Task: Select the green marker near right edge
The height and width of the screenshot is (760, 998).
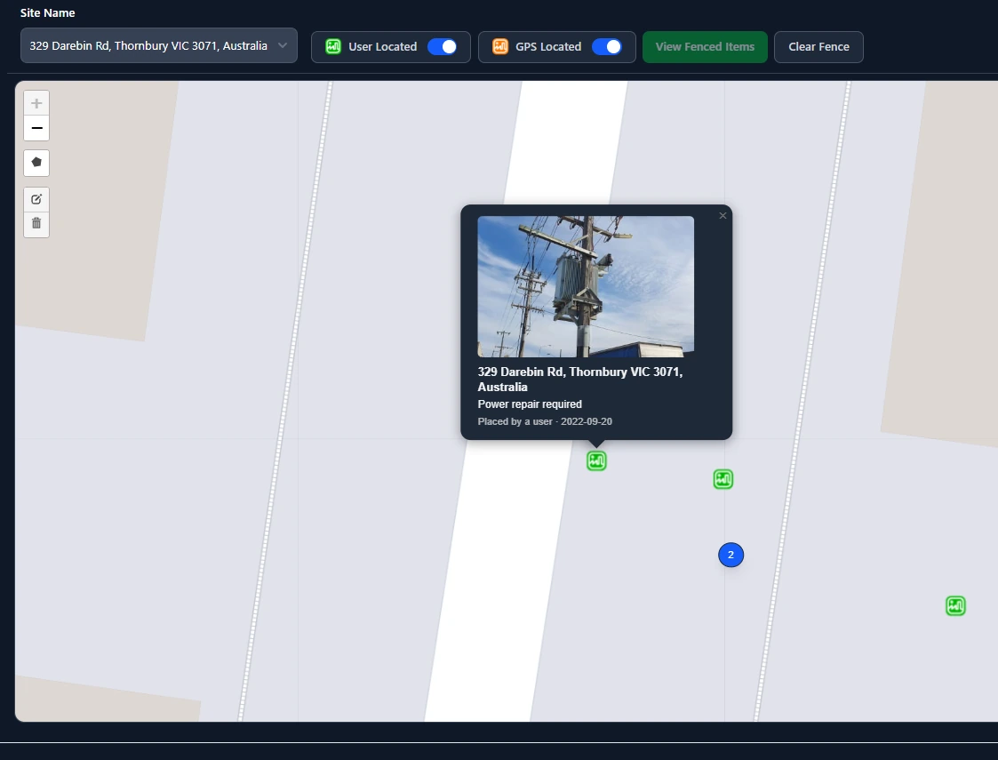Action: (x=955, y=606)
